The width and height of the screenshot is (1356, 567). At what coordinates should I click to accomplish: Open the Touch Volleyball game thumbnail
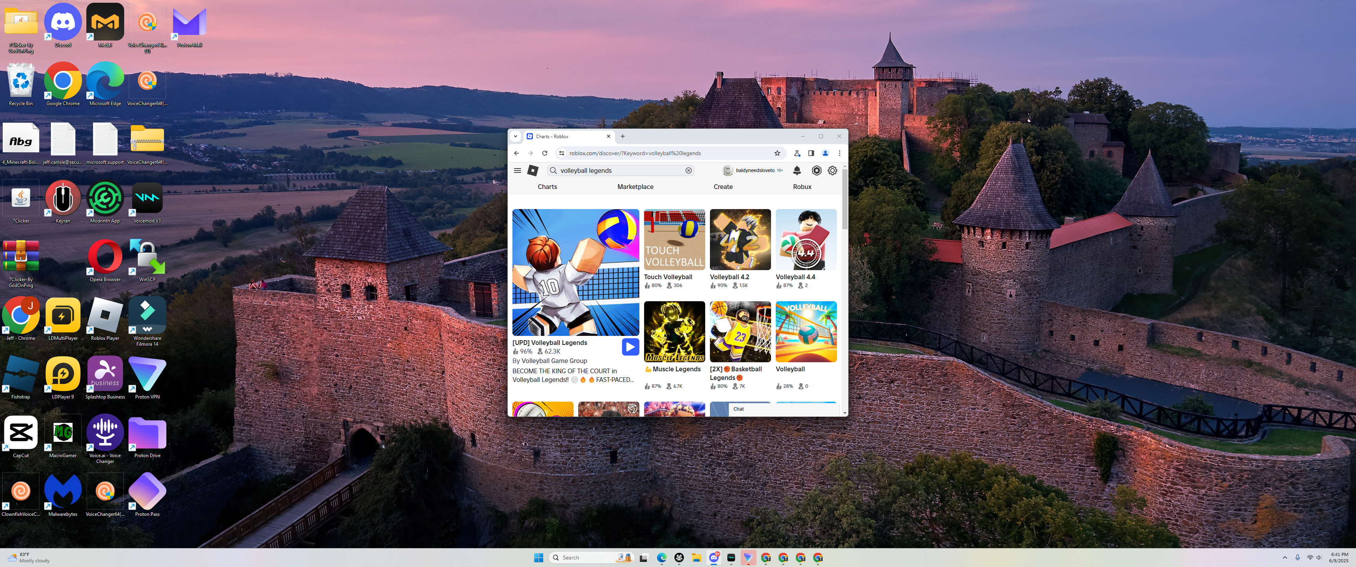[674, 240]
